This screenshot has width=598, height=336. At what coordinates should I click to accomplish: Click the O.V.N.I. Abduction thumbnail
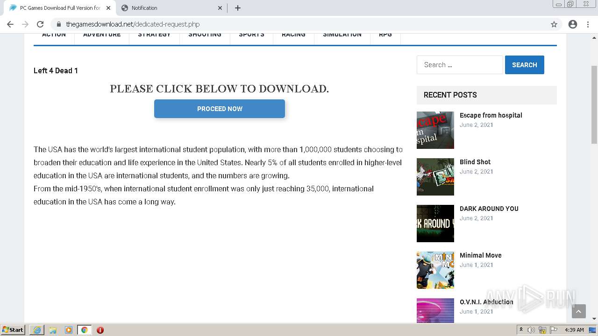pos(435,310)
